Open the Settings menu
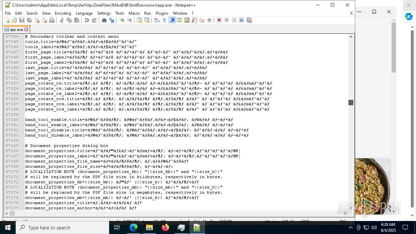 pos(104,13)
